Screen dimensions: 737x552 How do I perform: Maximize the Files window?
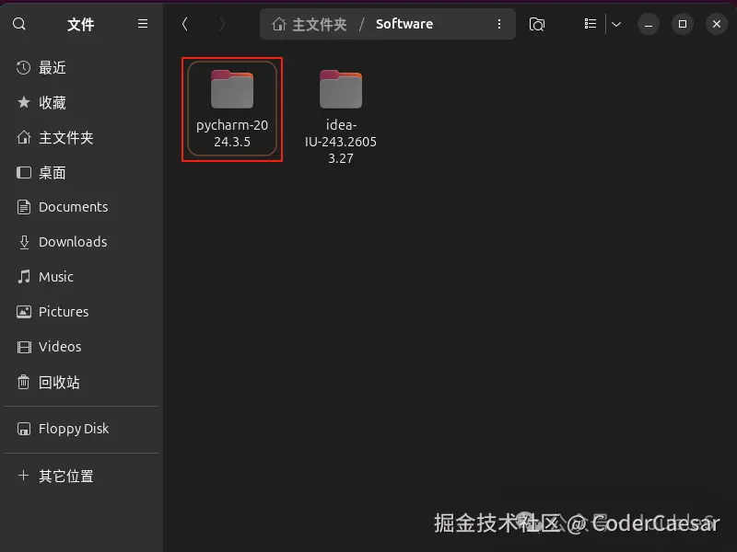(x=683, y=24)
